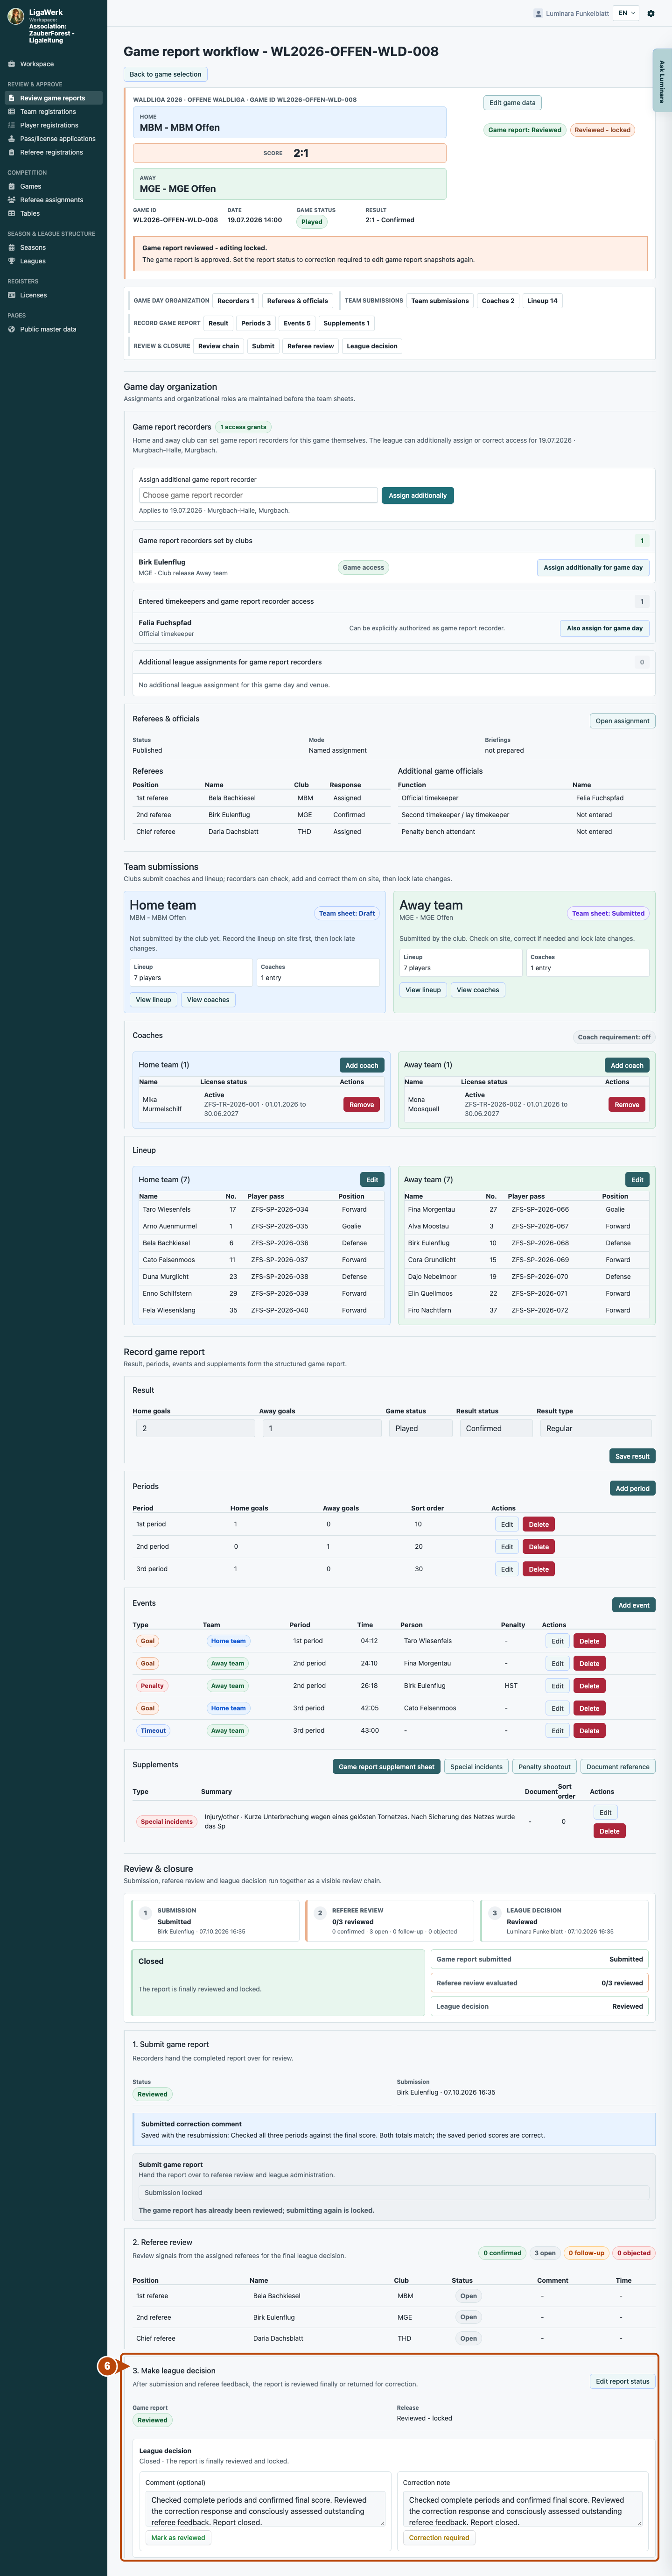Click the Edit game data button
672x2576 pixels.
pos(512,103)
